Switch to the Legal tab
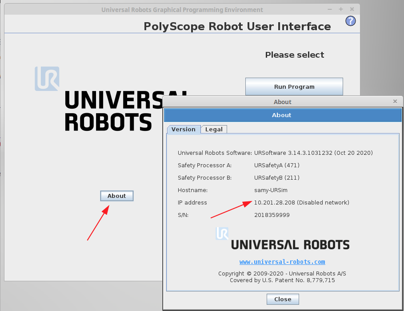 [214, 129]
